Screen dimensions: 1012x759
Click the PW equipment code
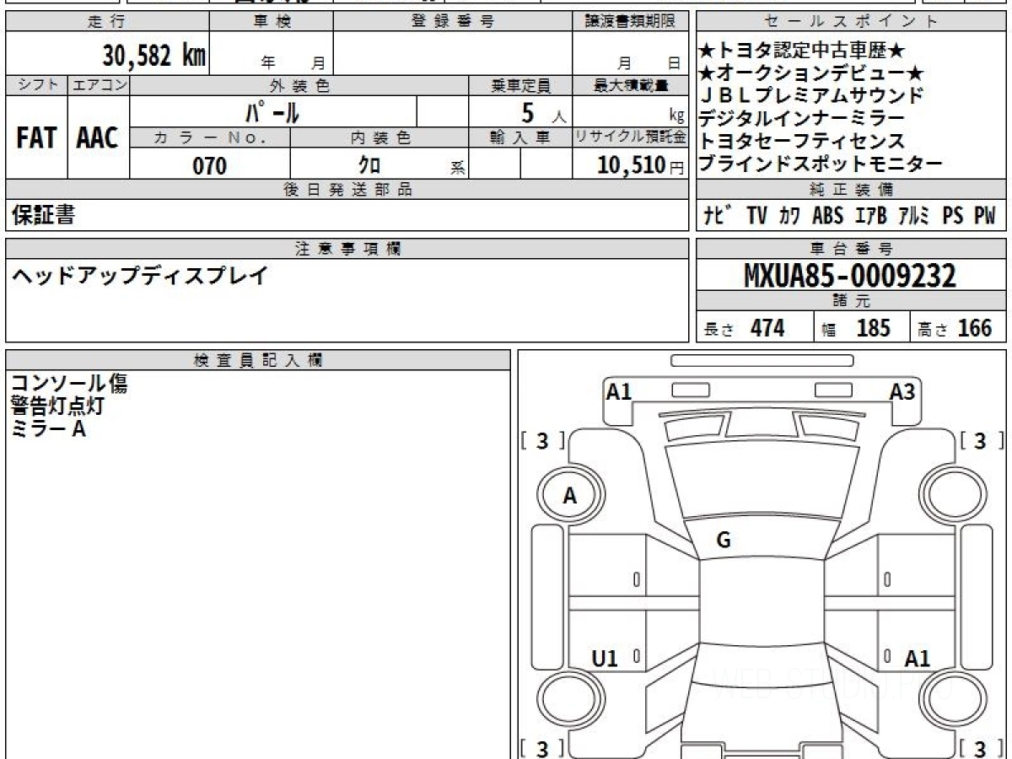(985, 216)
